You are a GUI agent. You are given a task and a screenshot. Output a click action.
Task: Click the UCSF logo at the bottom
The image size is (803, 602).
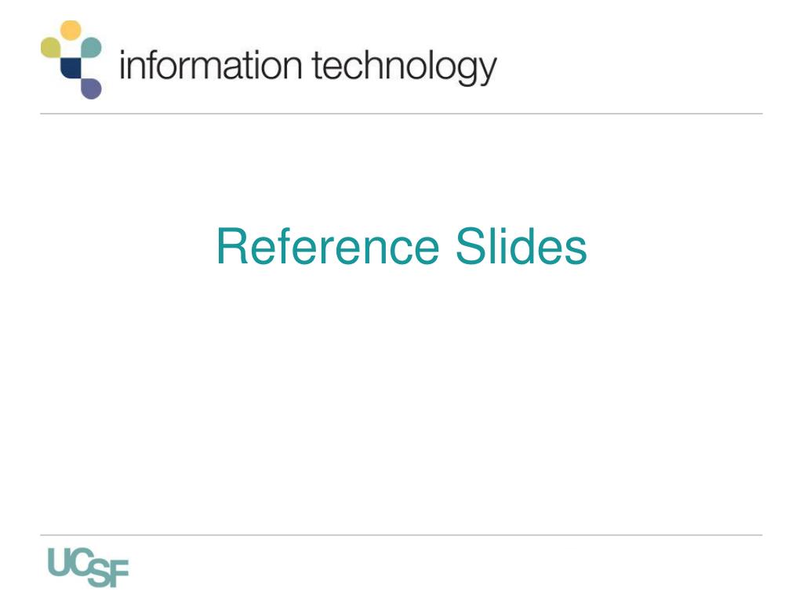(88, 568)
